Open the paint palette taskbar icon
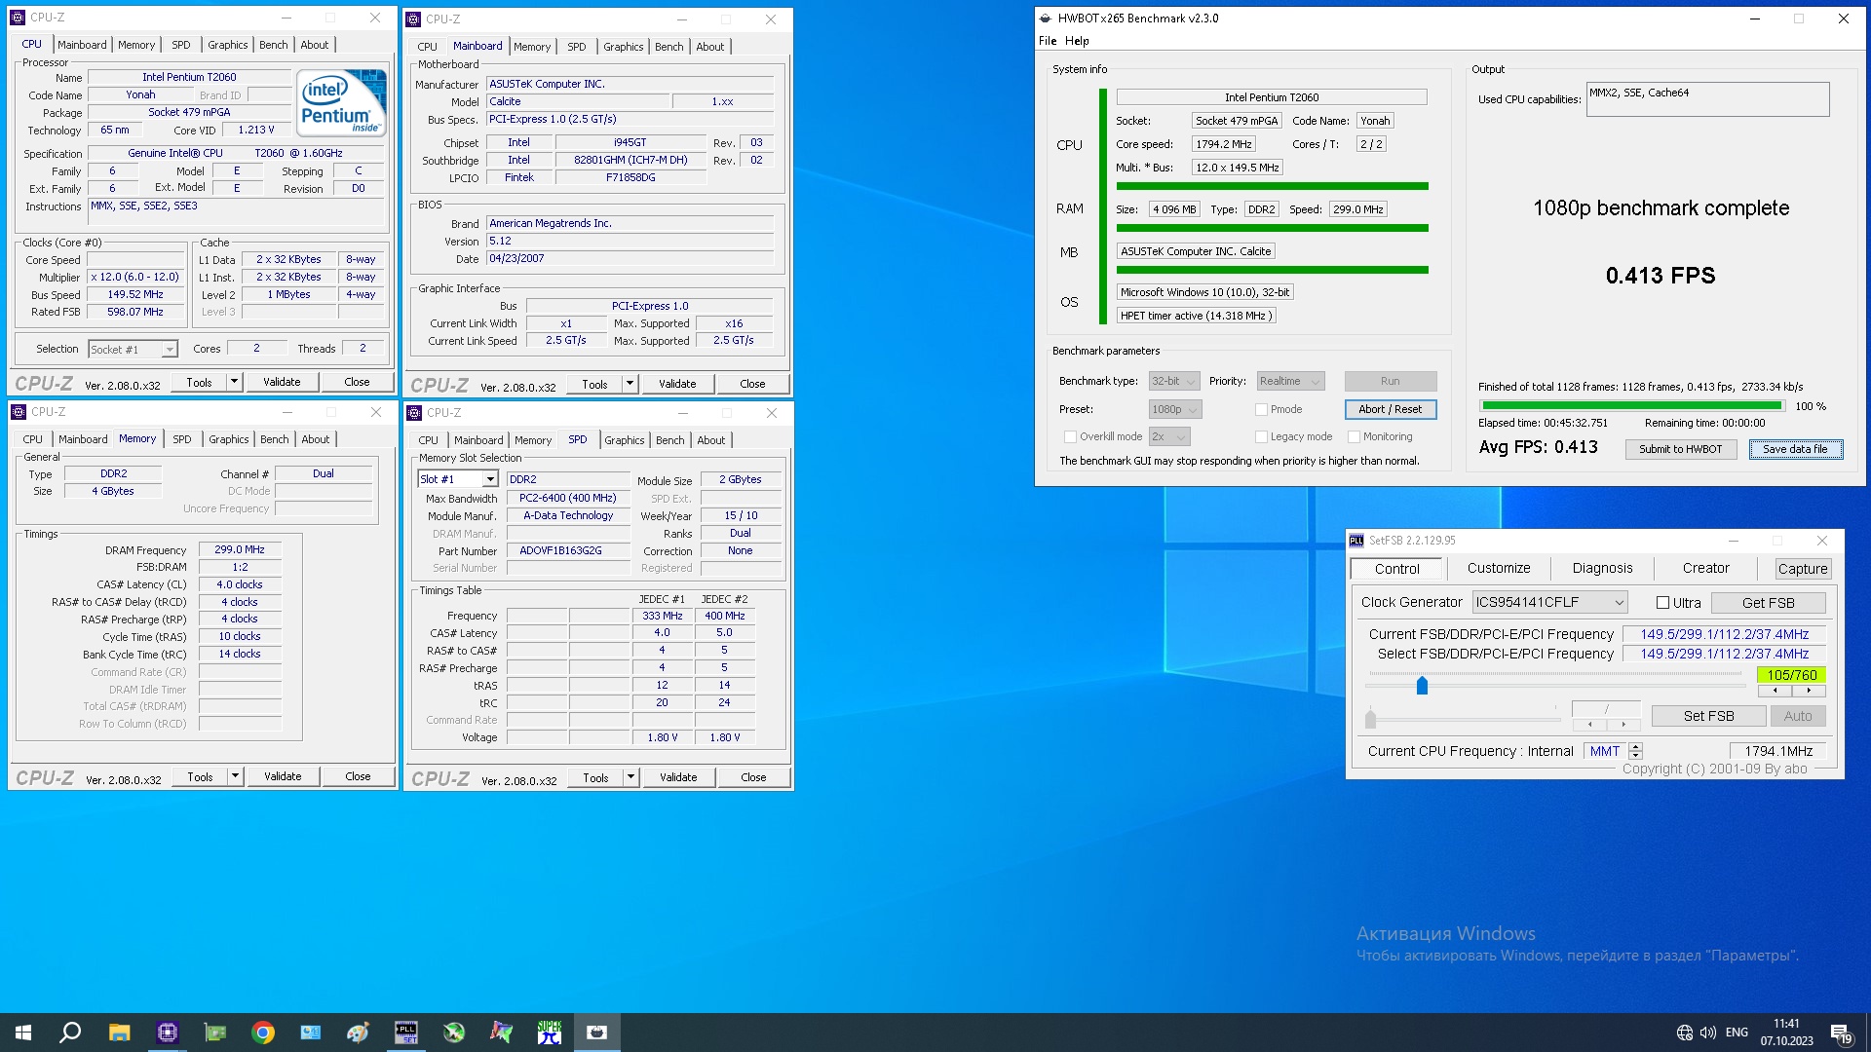 pyautogui.click(x=359, y=1033)
